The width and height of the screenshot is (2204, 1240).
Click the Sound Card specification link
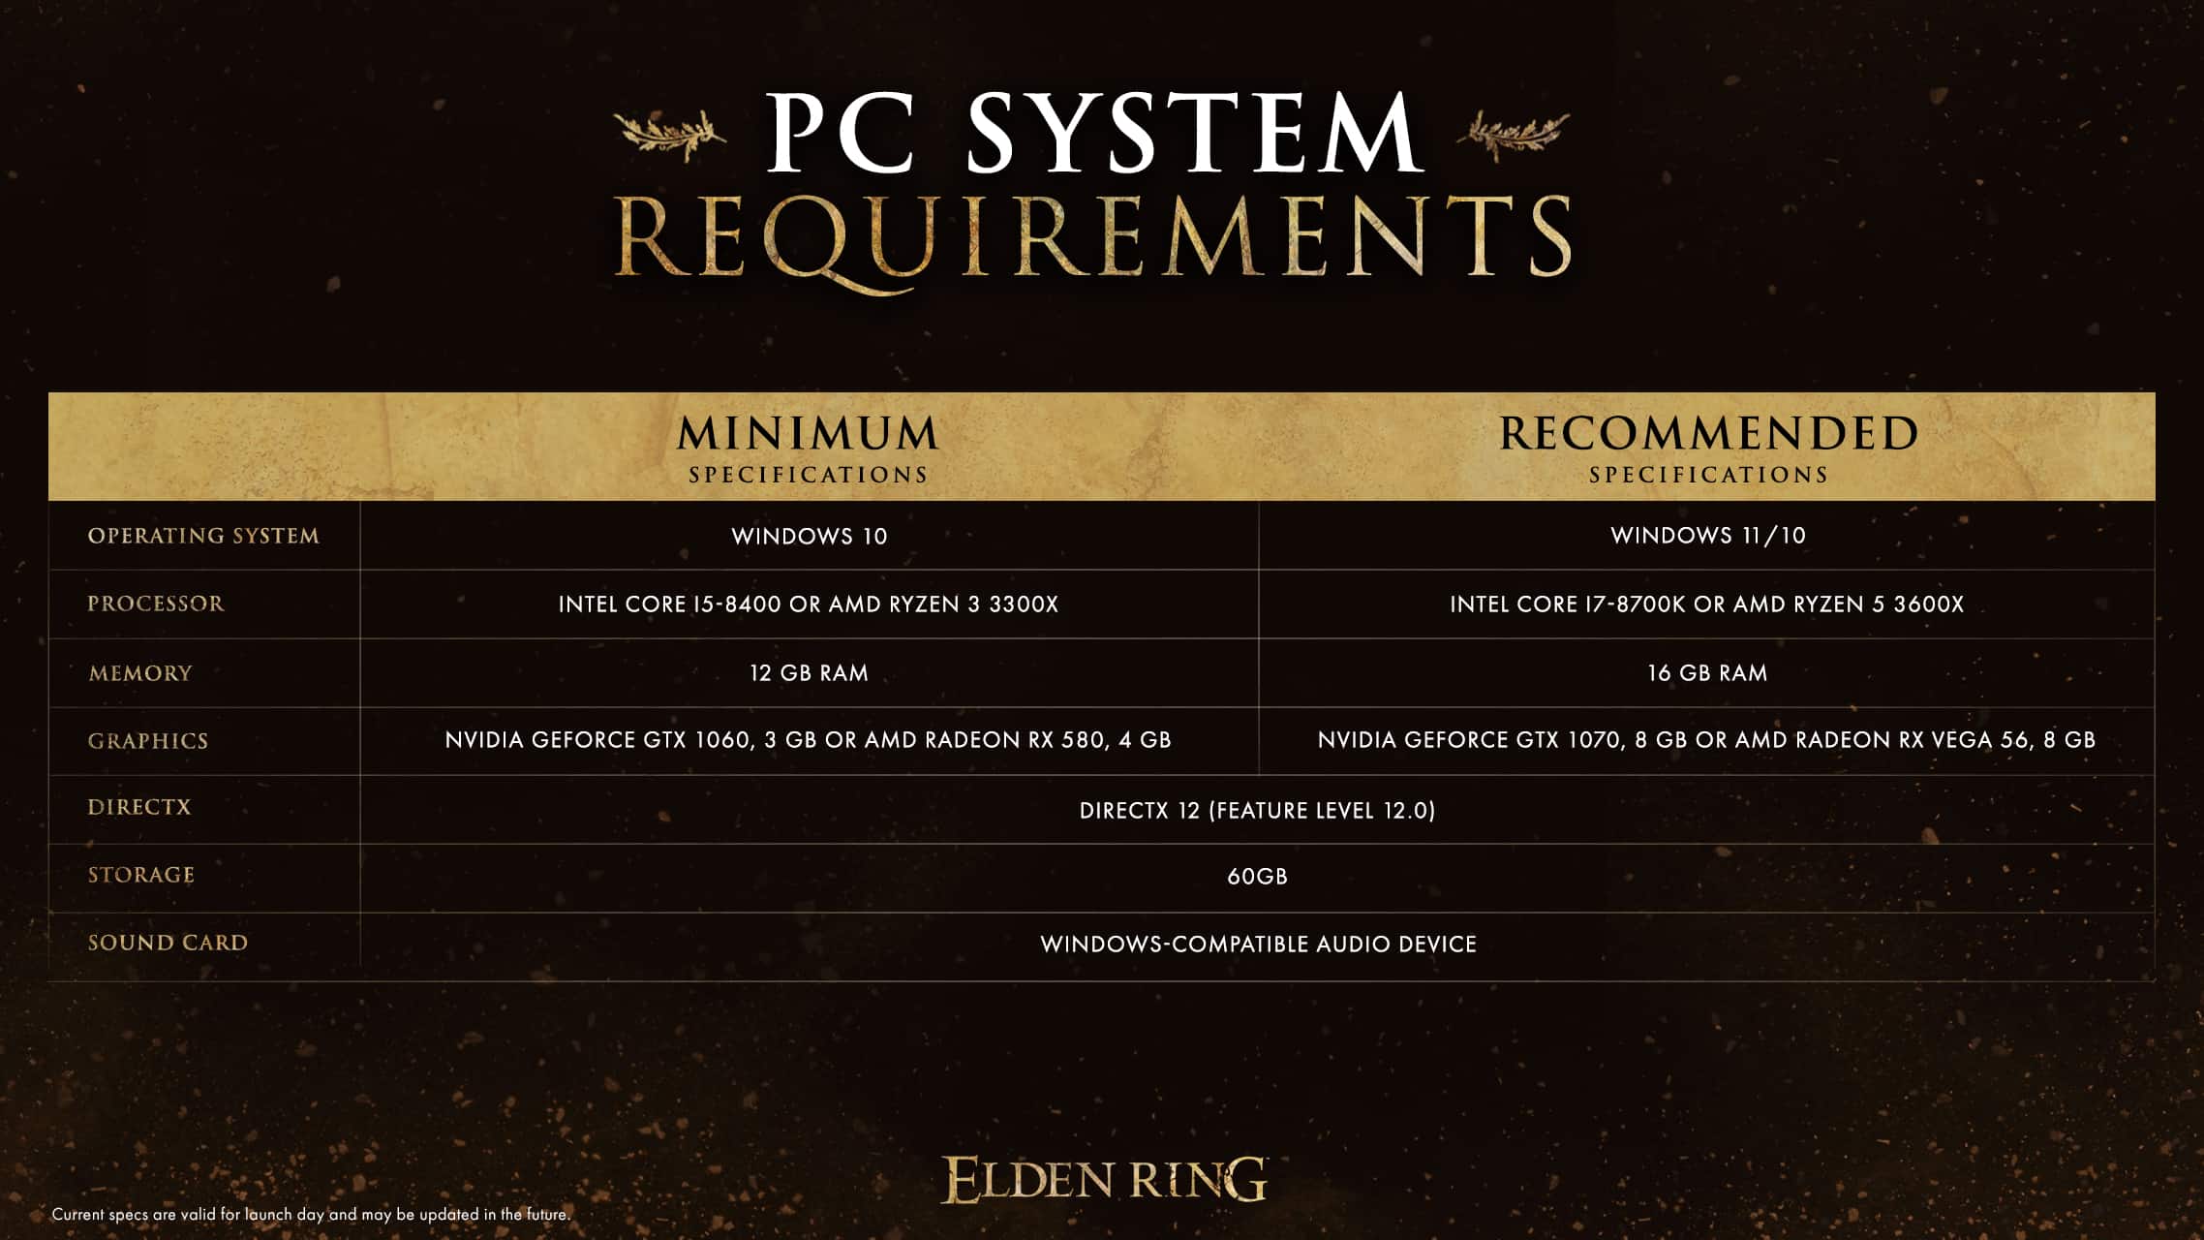click(1260, 942)
